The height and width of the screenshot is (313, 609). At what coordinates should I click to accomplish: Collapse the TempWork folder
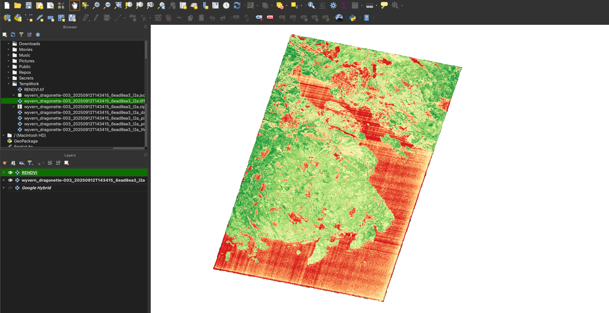pos(9,84)
